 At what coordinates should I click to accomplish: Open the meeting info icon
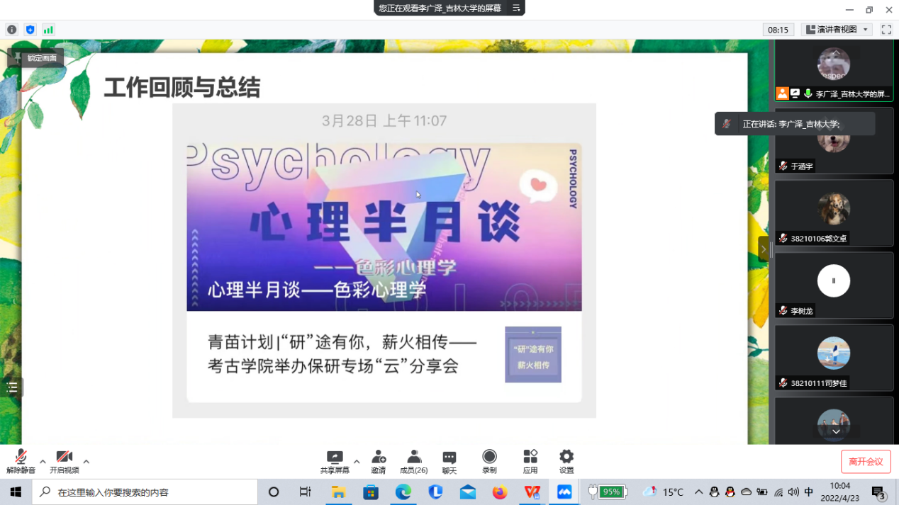[x=11, y=30]
